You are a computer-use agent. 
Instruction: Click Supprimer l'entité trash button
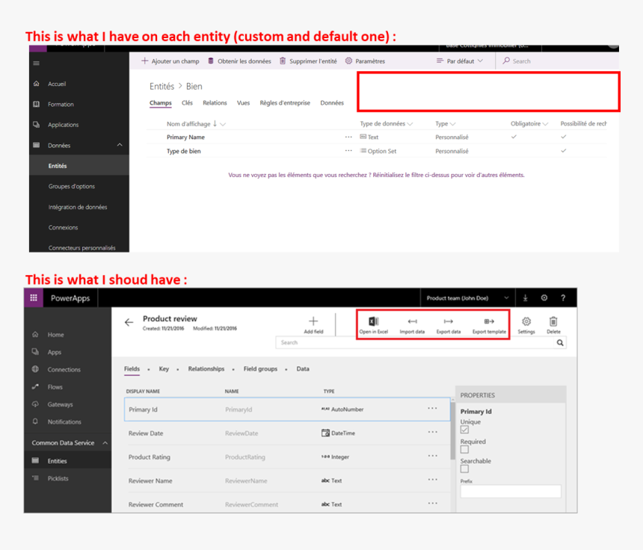pyautogui.click(x=308, y=61)
